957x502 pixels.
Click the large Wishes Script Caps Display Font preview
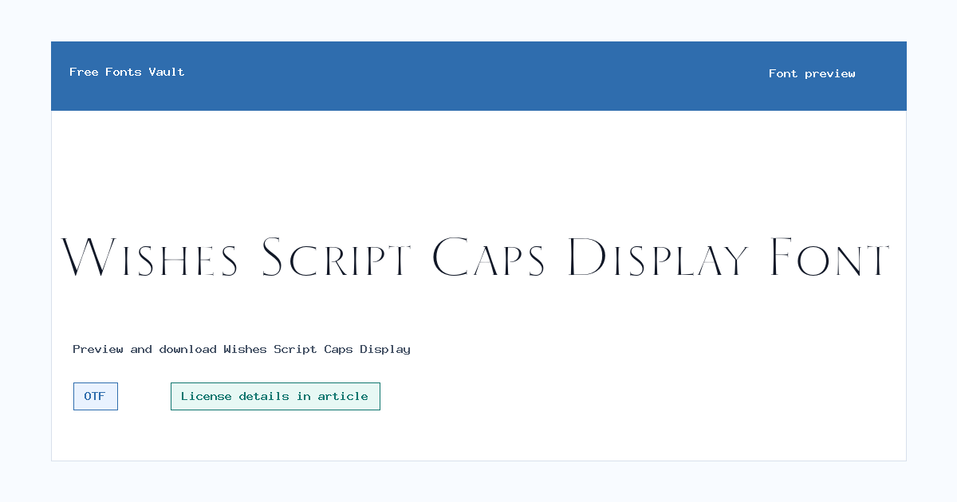476,258
